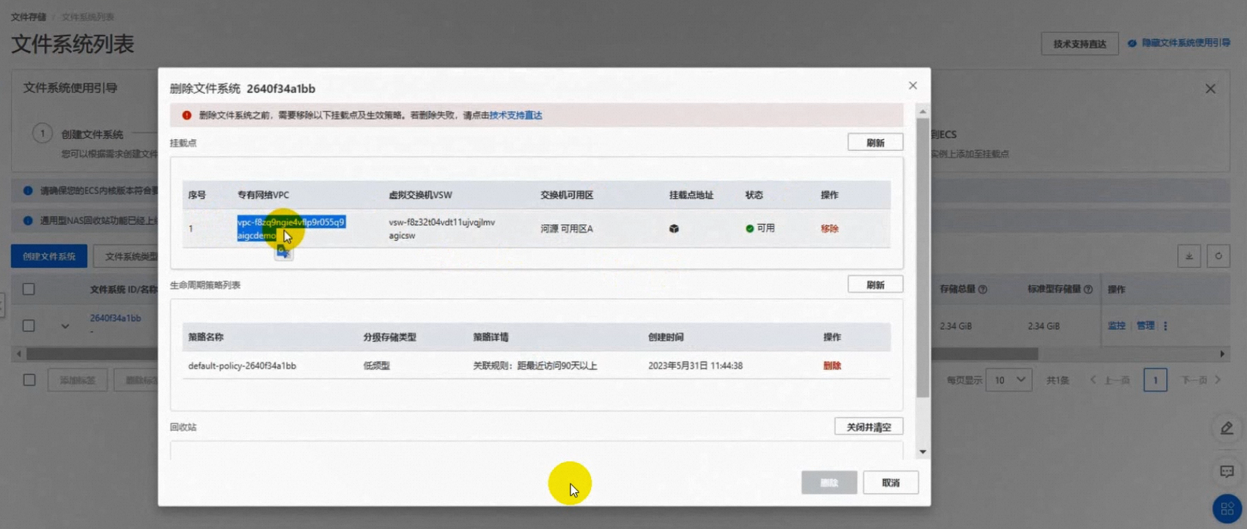This screenshot has height=529, width=1247.
Task: Go to previous page 上一页
Action: pyautogui.click(x=1110, y=380)
